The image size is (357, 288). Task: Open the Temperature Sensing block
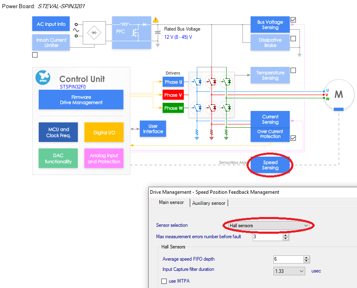point(270,75)
